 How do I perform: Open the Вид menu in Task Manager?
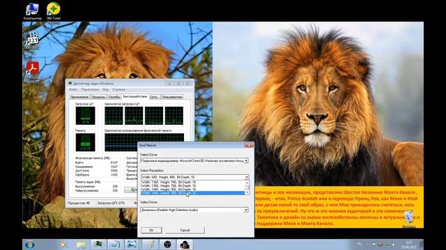coord(105,90)
